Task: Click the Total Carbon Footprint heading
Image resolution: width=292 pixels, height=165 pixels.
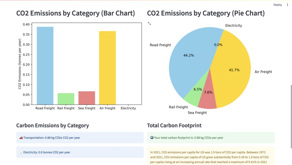Action: [x=174, y=126]
